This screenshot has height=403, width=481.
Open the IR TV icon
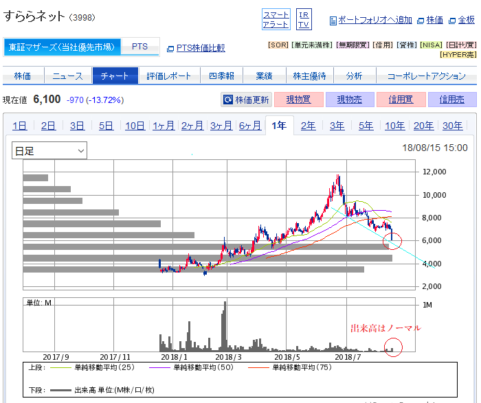click(303, 19)
